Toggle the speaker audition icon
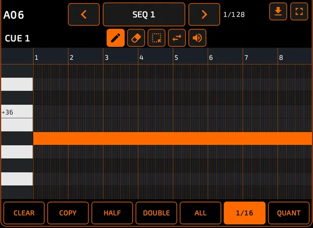The image size is (313, 228). [x=197, y=38]
